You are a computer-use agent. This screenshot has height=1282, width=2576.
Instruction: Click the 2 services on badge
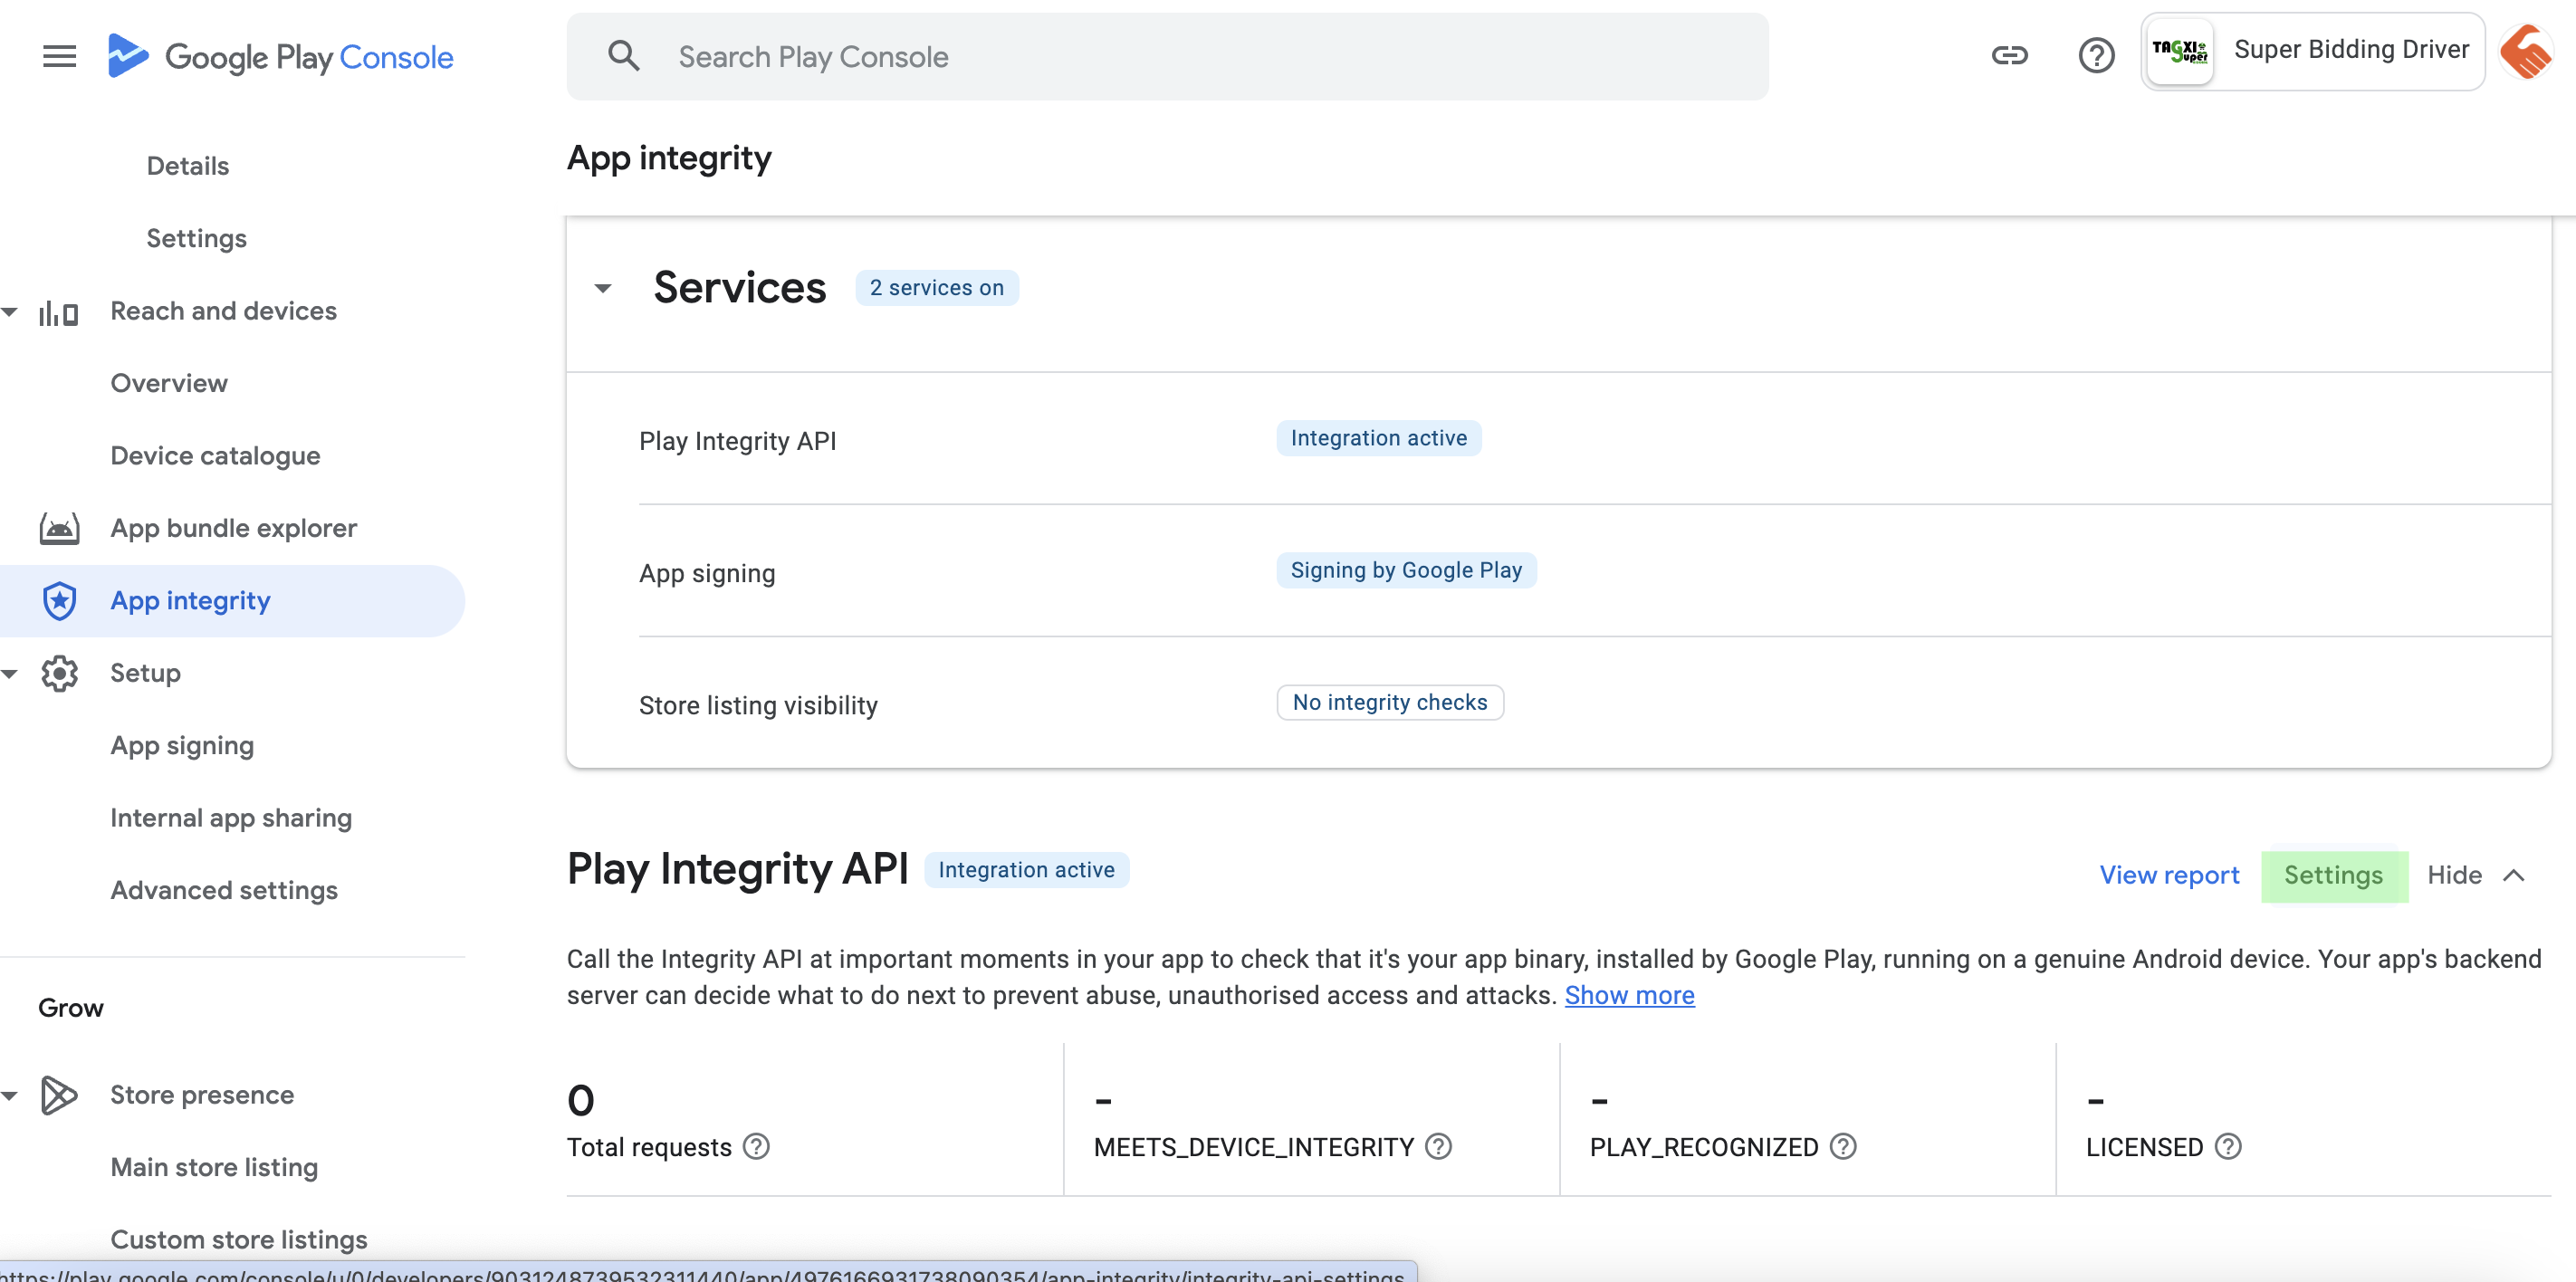936,288
